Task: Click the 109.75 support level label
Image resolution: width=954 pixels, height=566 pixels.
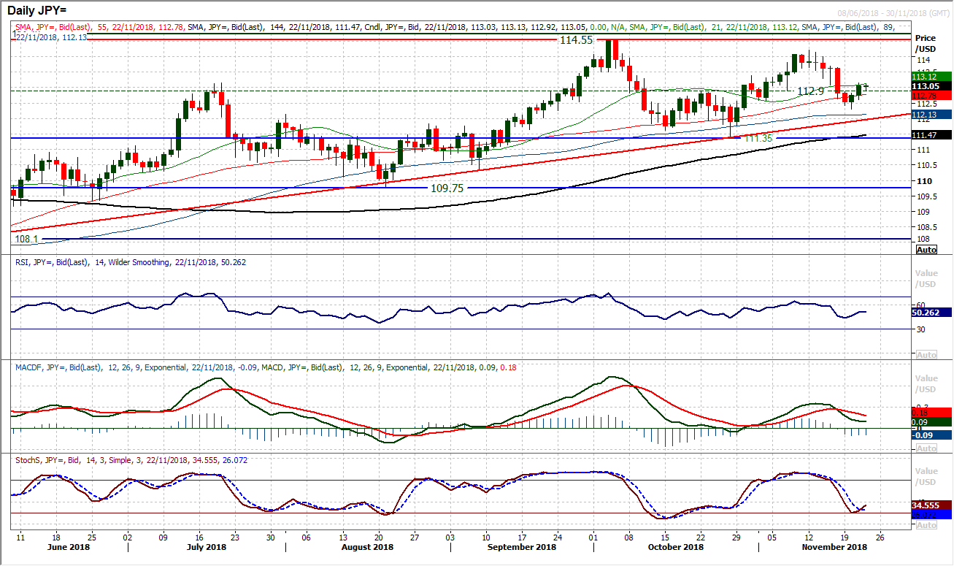Action: [x=445, y=188]
